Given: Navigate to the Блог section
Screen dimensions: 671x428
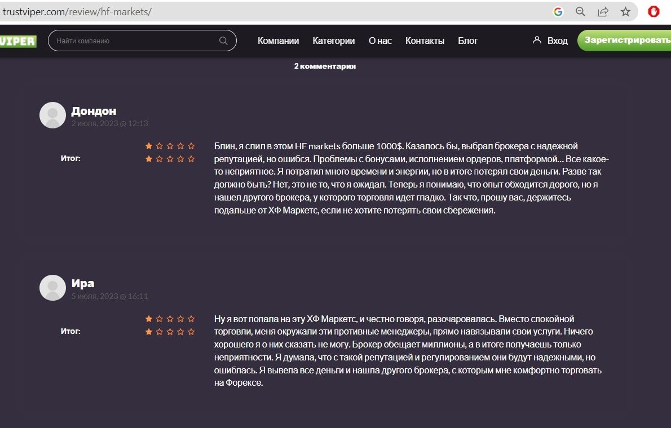Looking at the screenshot, I should (x=468, y=41).
